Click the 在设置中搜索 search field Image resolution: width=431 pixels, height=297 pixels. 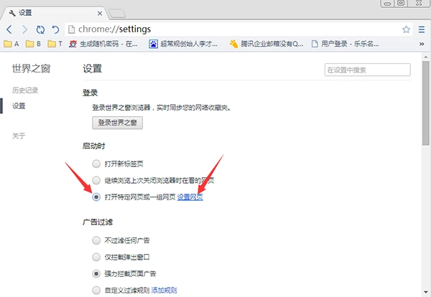pyautogui.click(x=367, y=70)
